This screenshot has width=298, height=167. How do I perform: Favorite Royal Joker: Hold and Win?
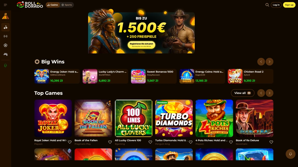pos(70,142)
